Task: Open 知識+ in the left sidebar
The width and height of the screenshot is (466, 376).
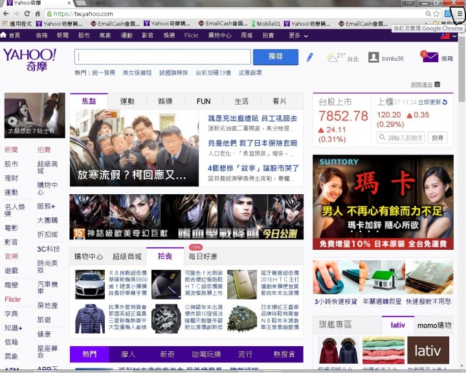Action: point(14,327)
